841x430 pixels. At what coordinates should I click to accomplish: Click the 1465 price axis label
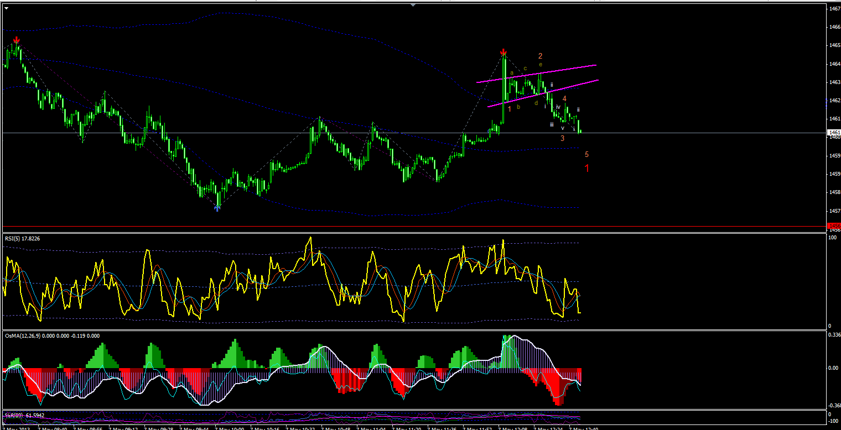coord(835,45)
